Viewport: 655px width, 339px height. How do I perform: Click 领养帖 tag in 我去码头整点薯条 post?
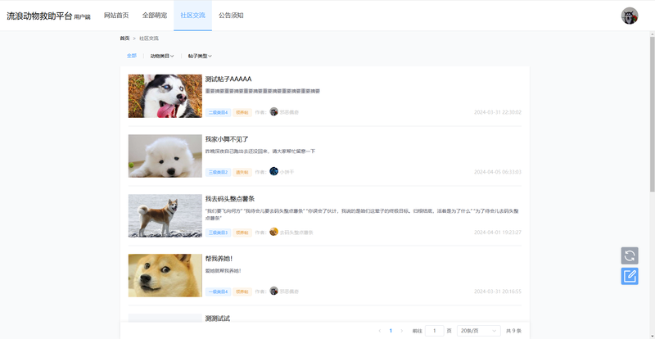point(242,233)
